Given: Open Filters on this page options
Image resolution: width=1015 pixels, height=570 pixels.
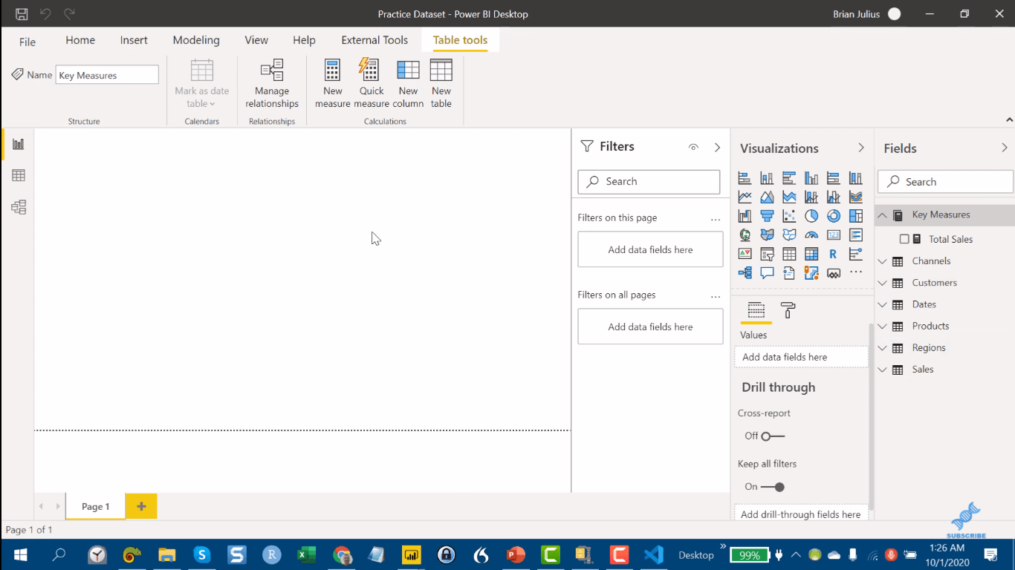Looking at the screenshot, I should tap(716, 219).
